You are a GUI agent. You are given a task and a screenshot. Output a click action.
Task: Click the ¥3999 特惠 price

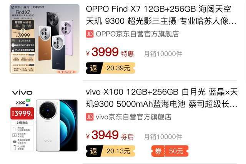(110, 52)
